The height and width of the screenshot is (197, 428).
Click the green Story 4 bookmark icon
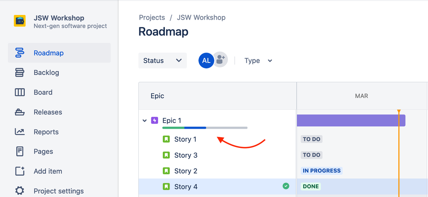tap(166, 187)
